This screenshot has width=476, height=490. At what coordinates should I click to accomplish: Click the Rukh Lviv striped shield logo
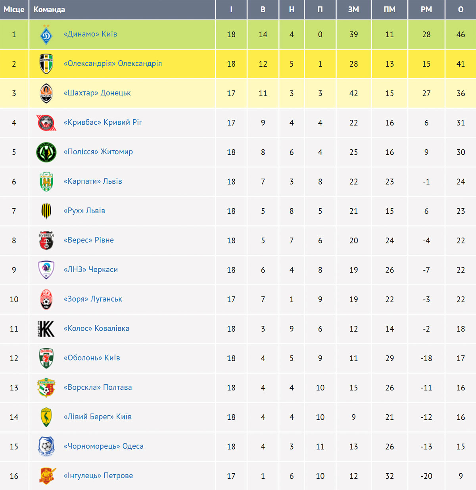46,211
